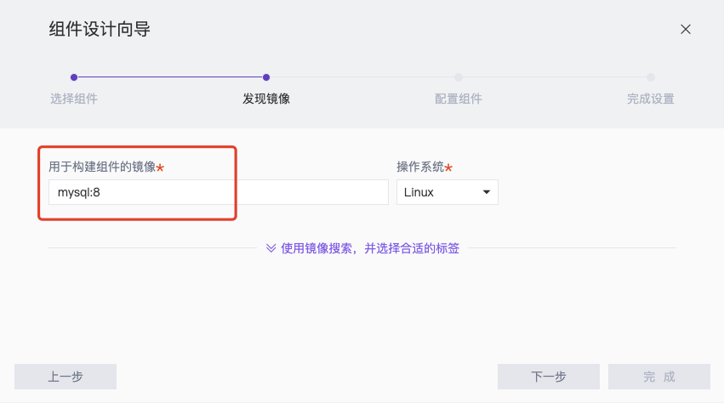724x403 pixels.
Task: Click the 操作系统 field label
Action: 420,167
